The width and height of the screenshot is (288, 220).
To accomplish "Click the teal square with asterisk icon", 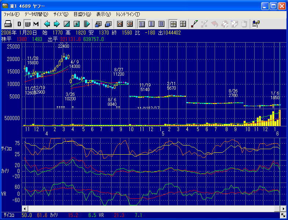I will [77, 24].
